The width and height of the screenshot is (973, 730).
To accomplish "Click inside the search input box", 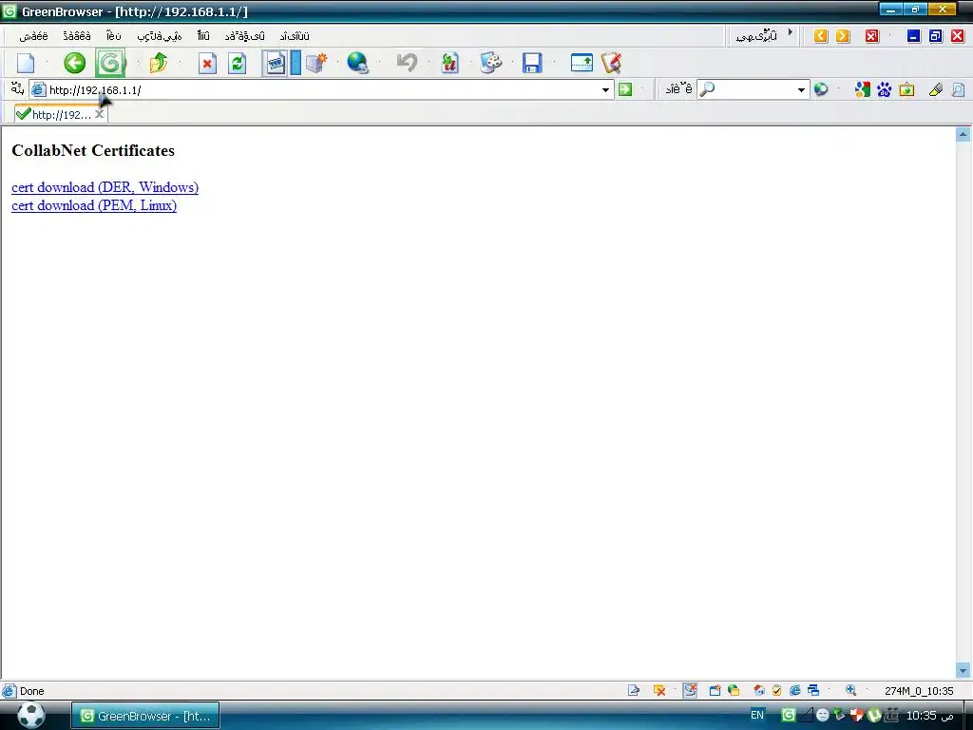I will coord(754,90).
